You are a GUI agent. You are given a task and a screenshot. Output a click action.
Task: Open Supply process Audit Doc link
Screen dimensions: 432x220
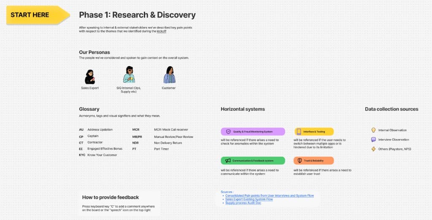point(243,203)
